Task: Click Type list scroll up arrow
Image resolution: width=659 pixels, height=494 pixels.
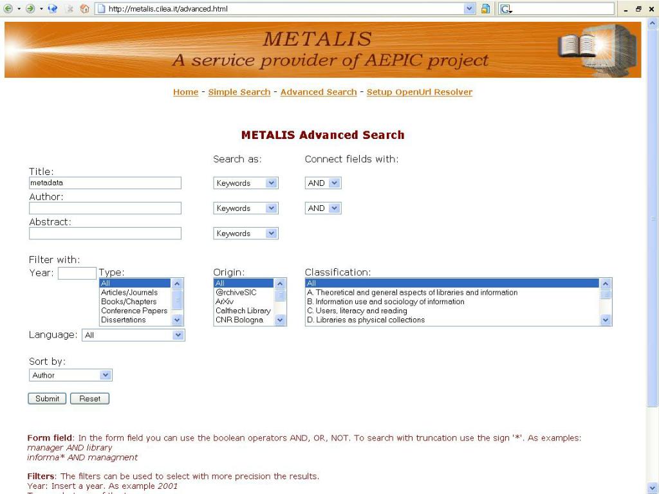Action: point(177,284)
